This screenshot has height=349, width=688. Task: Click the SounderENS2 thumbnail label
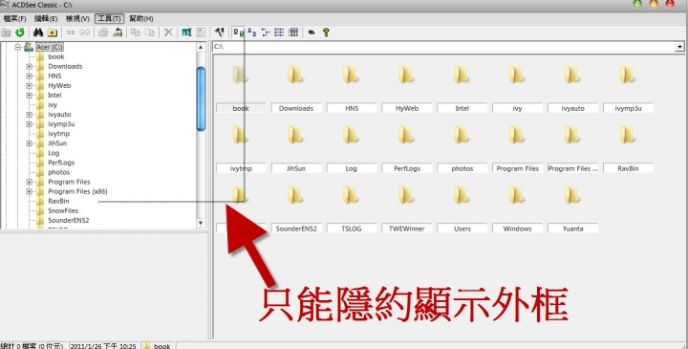[x=296, y=229]
